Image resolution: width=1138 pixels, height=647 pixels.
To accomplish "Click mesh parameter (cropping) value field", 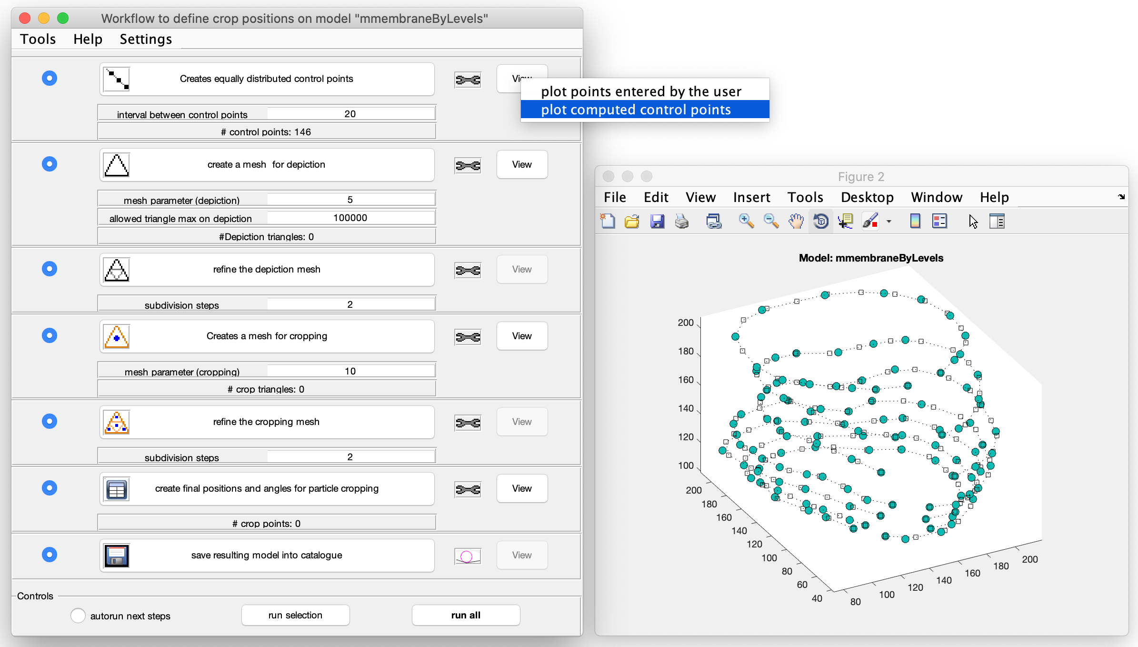I will point(350,371).
